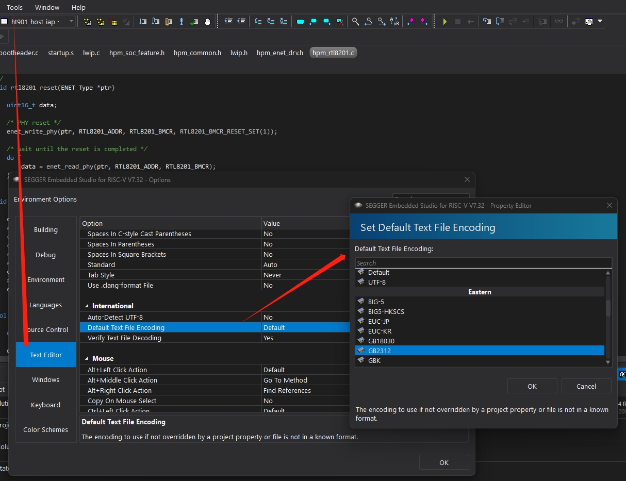This screenshot has width=626, height=481.
Task: Open the ht901_host_iap project configuration combo box
Action: click(38, 22)
